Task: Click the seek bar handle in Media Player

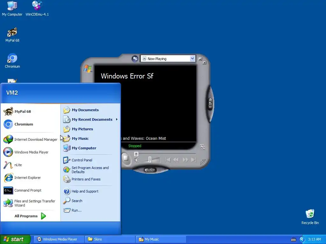Action: click(x=136, y=154)
